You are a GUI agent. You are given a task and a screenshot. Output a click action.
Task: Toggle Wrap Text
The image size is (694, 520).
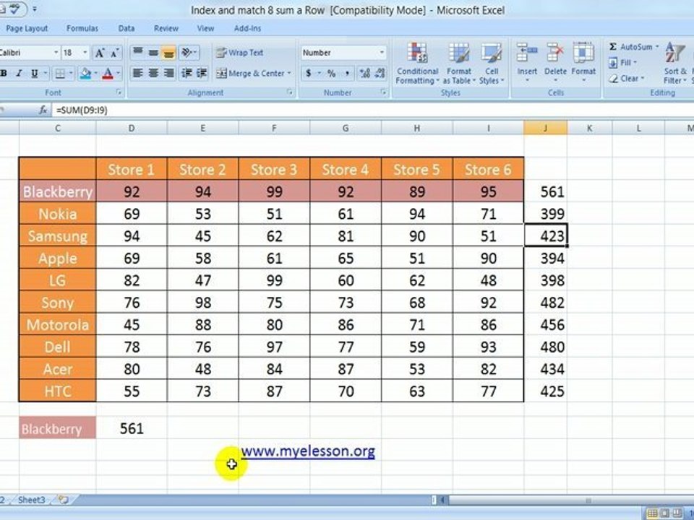pyautogui.click(x=240, y=53)
